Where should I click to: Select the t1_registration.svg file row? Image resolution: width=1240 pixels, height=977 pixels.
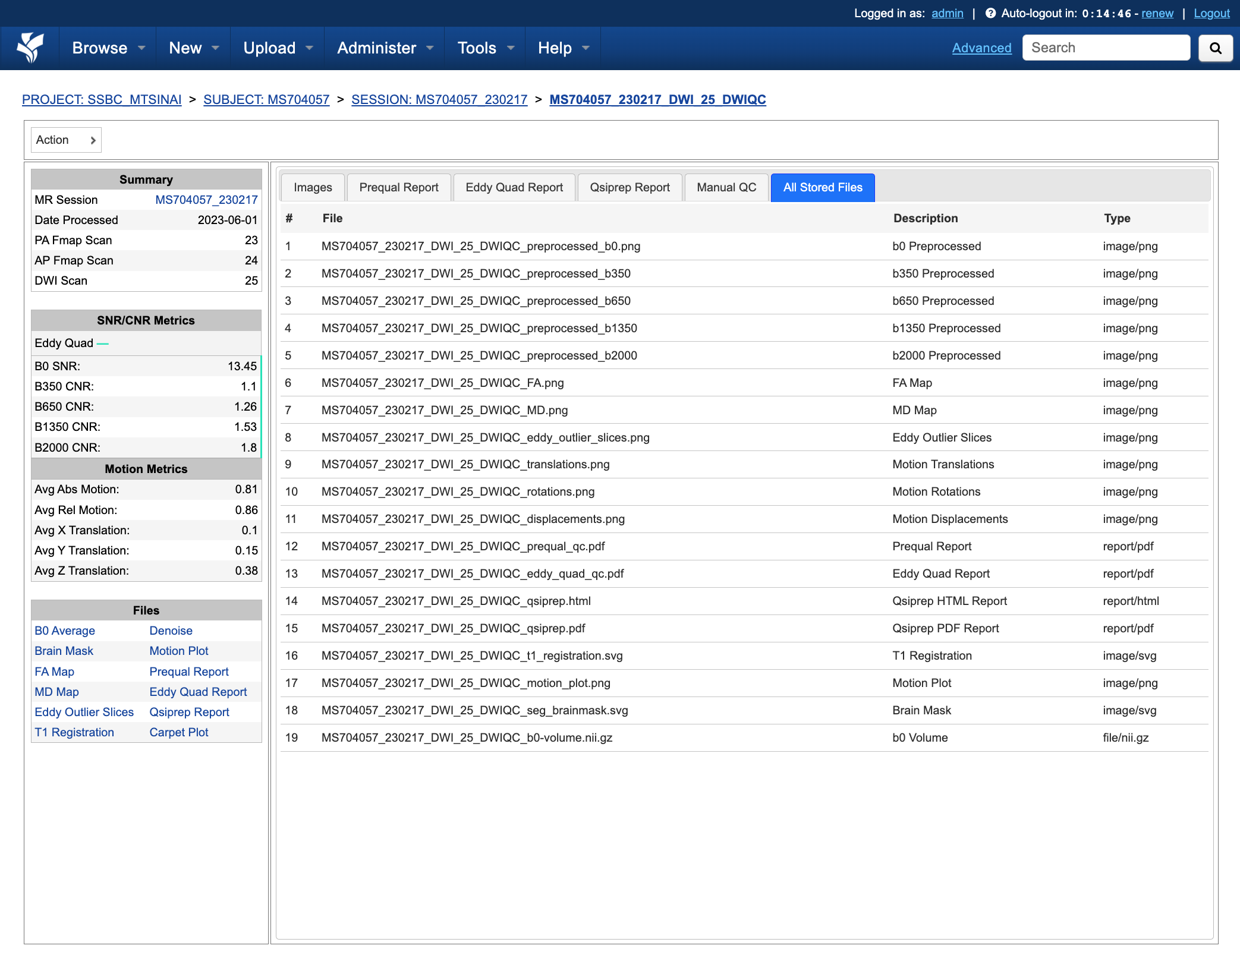point(744,655)
